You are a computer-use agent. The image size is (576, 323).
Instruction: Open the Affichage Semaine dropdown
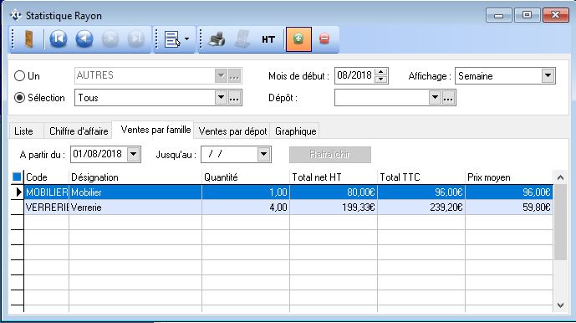548,76
